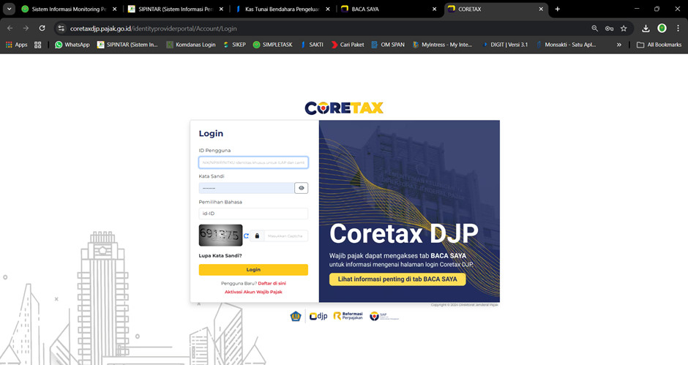Reload the page with browser refresh icon

(x=42, y=29)
